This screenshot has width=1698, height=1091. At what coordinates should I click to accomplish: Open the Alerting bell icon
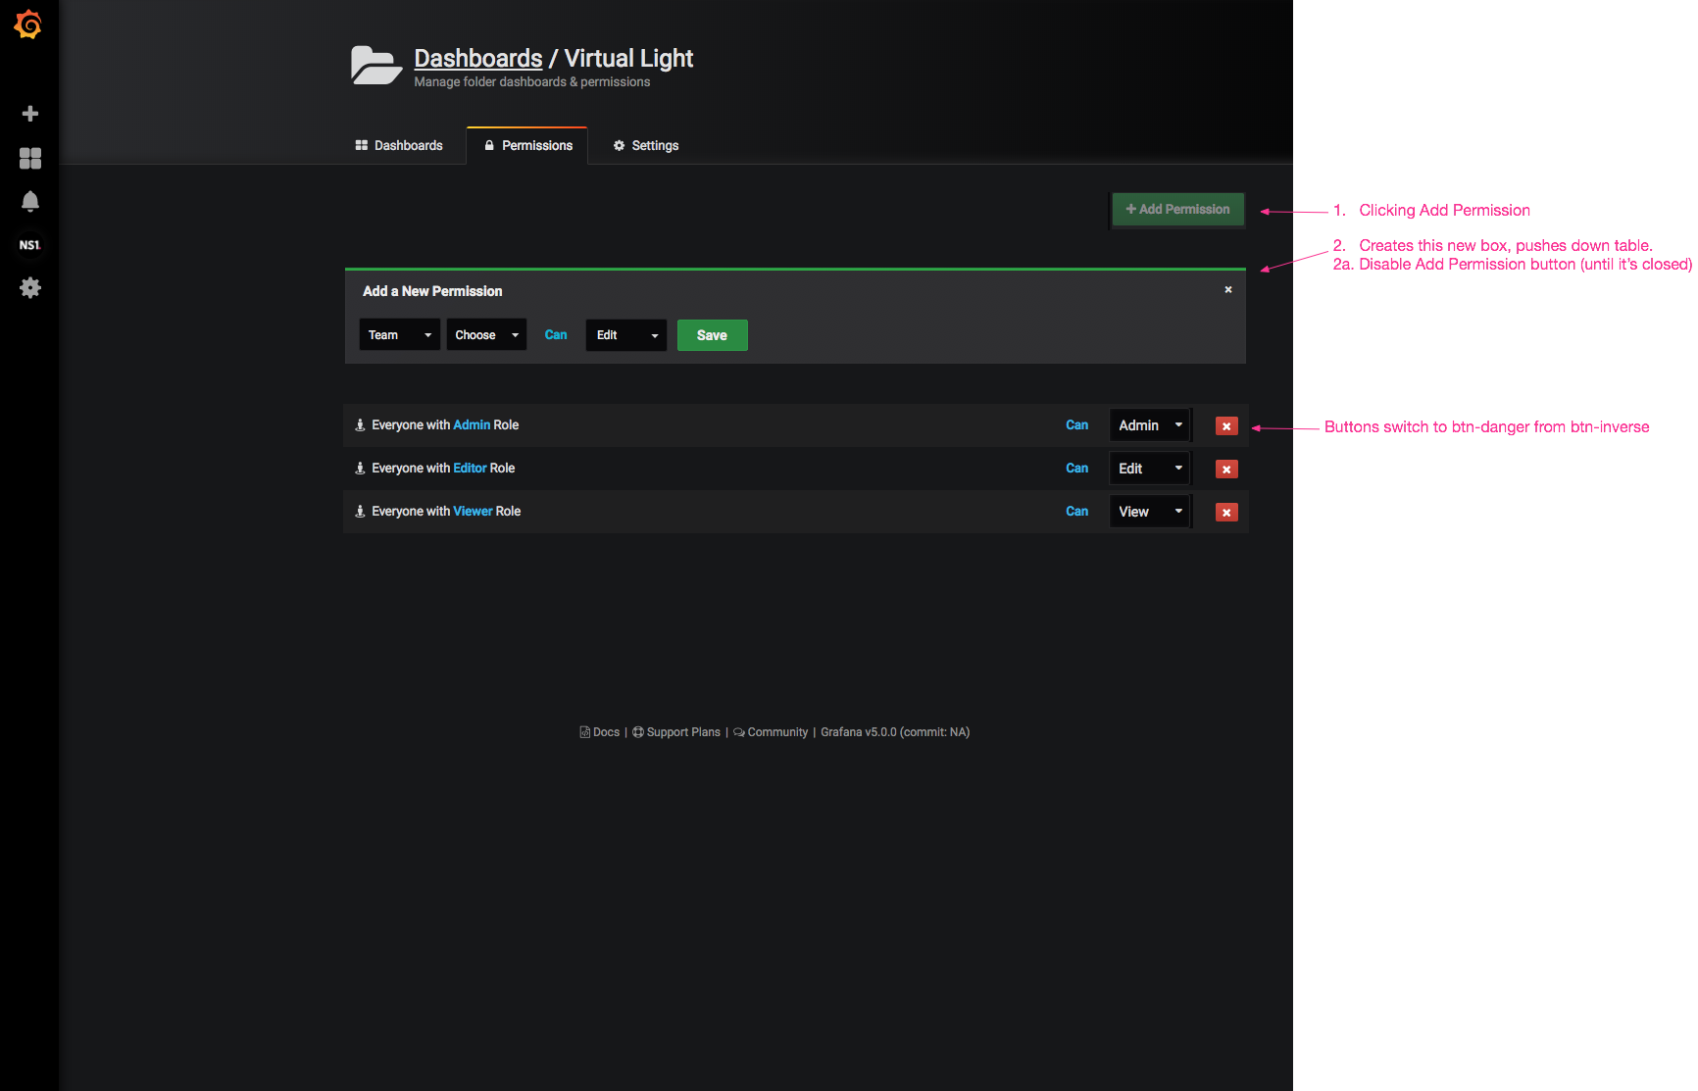coord(29,200)
